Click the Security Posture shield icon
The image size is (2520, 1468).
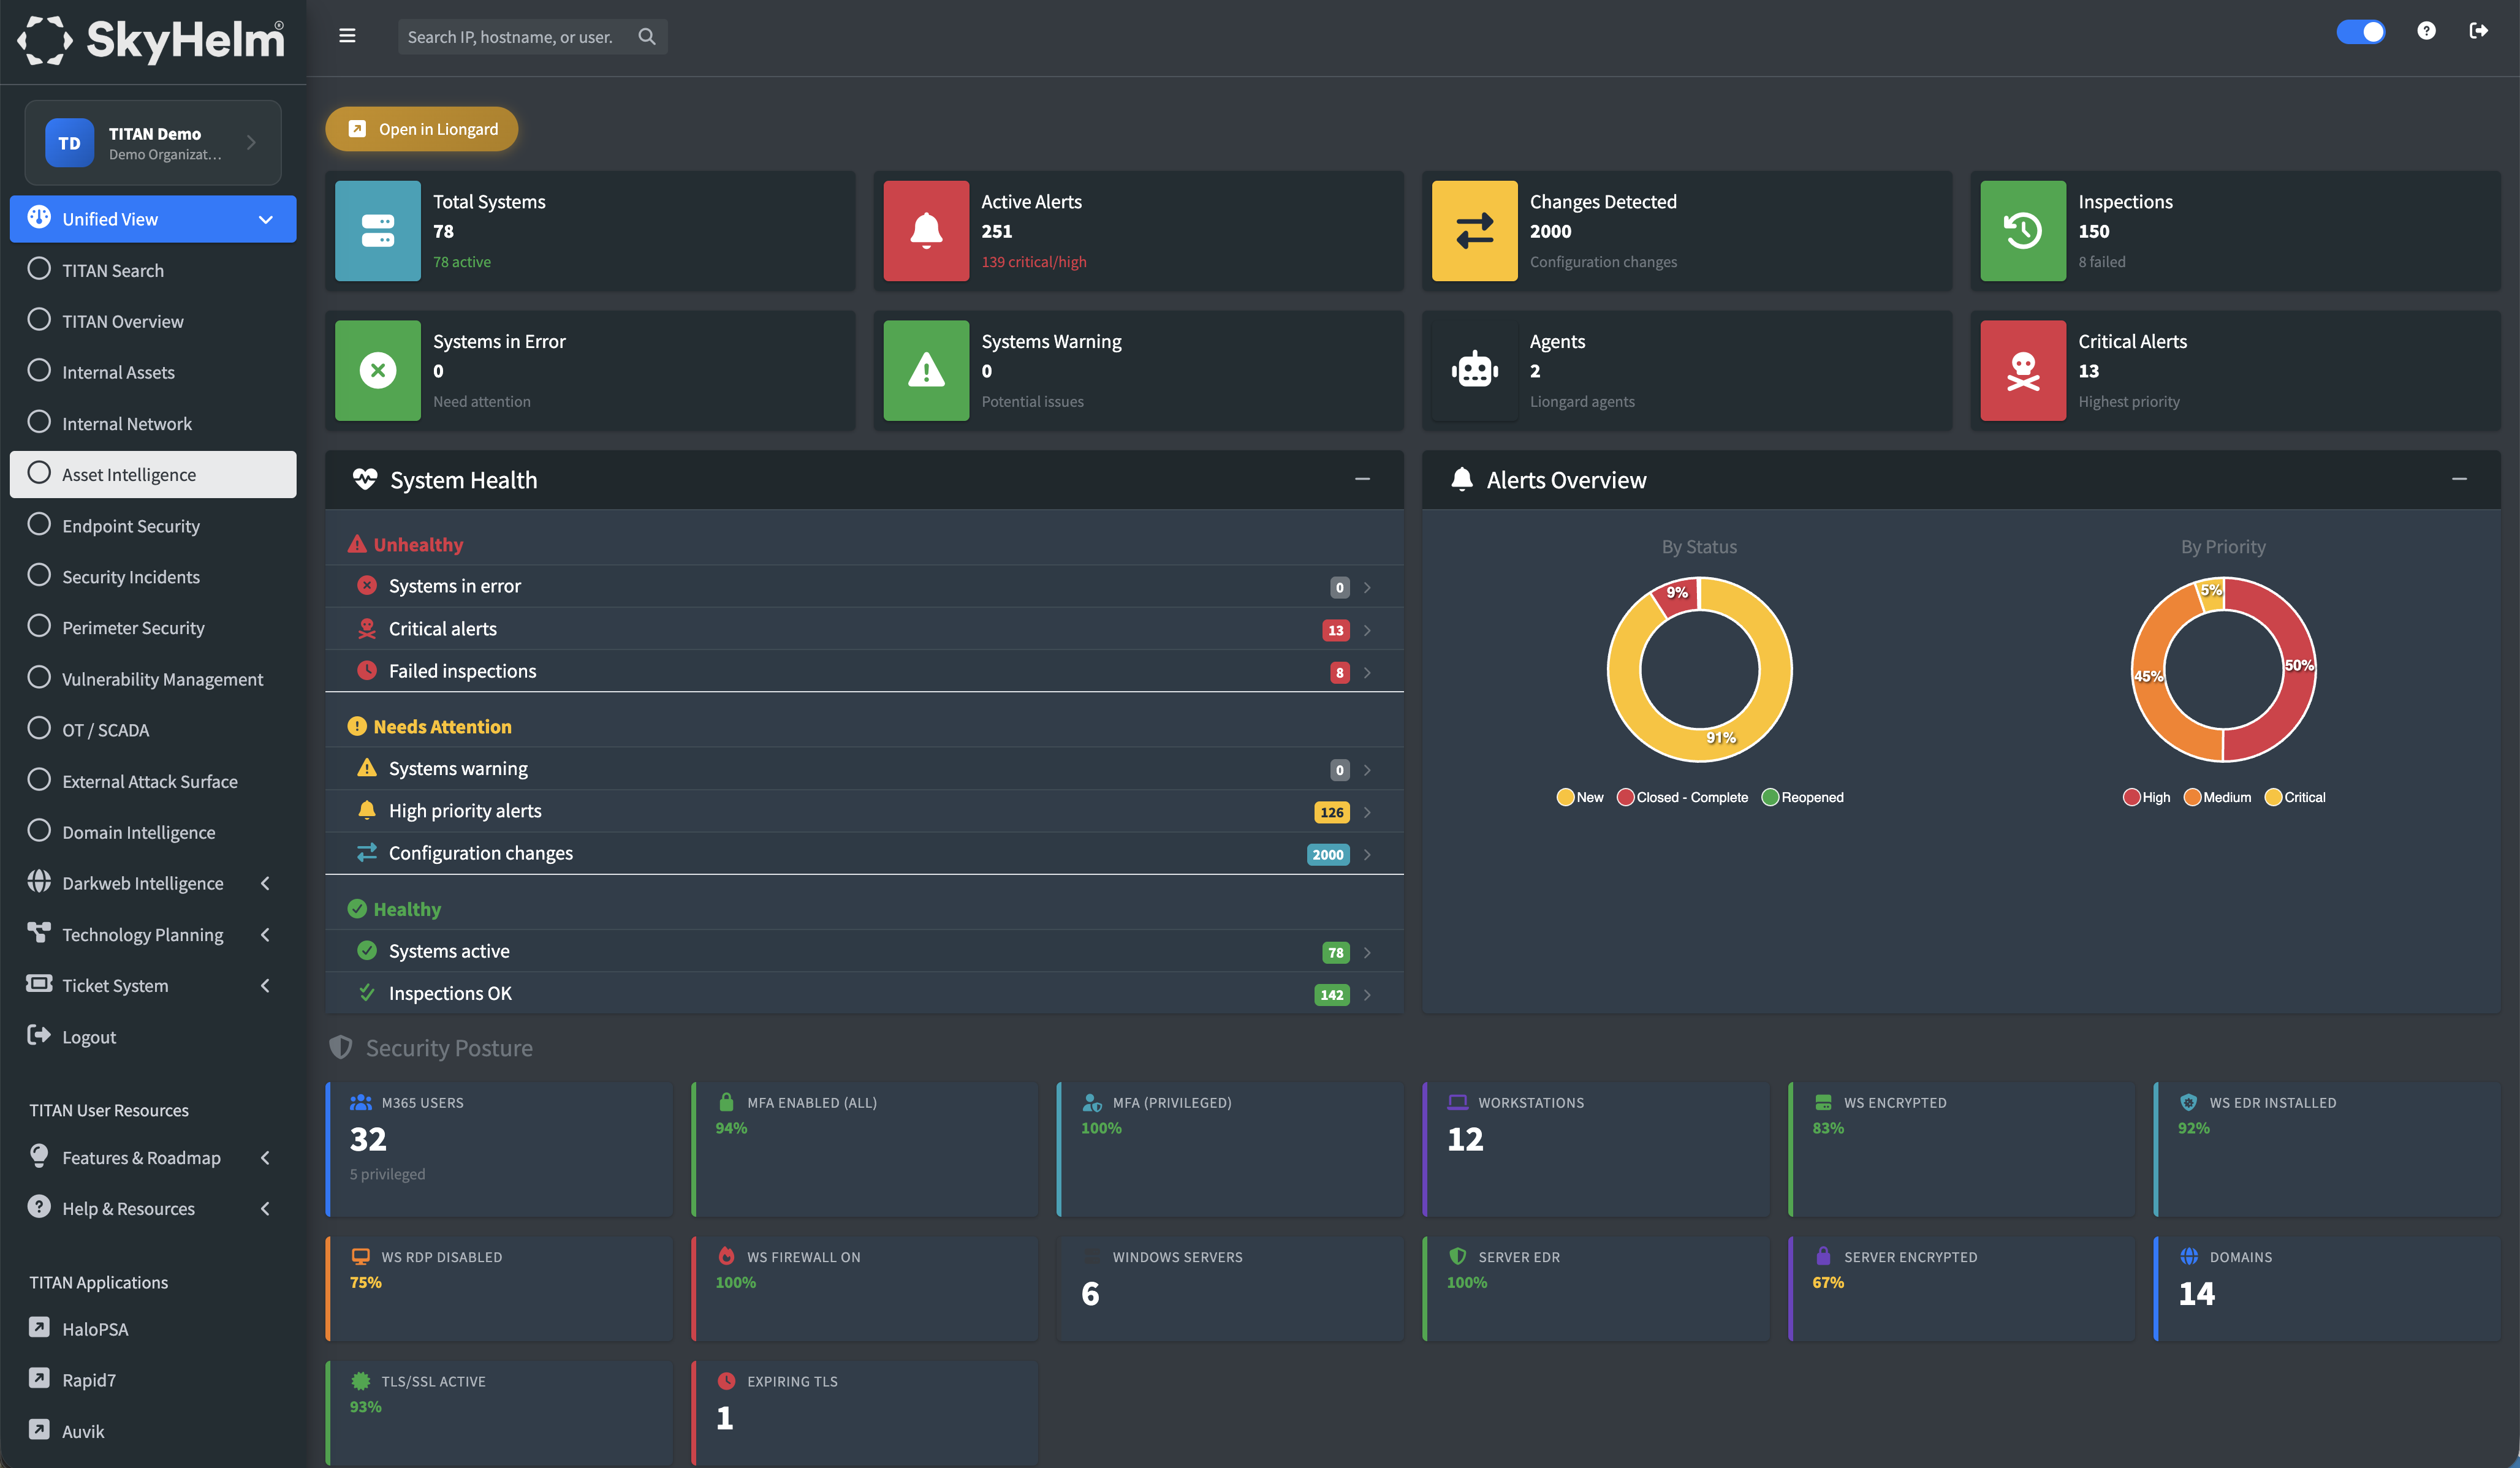(341, 1047)
